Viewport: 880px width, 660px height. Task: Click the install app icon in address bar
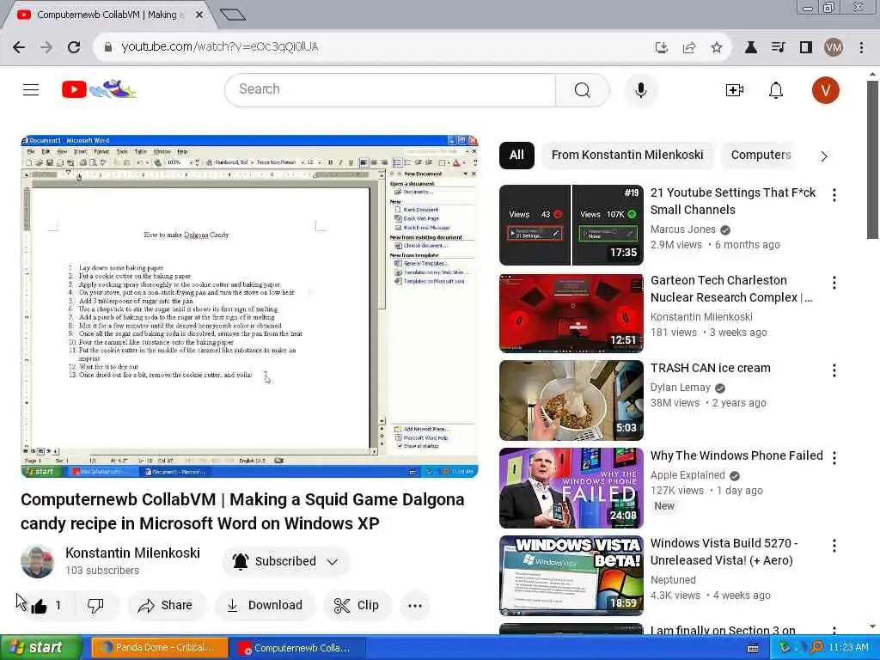(662, 47)
